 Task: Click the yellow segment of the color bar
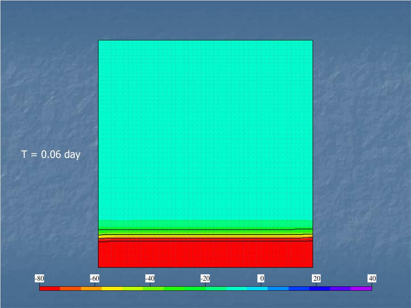[x=112, y=288]
